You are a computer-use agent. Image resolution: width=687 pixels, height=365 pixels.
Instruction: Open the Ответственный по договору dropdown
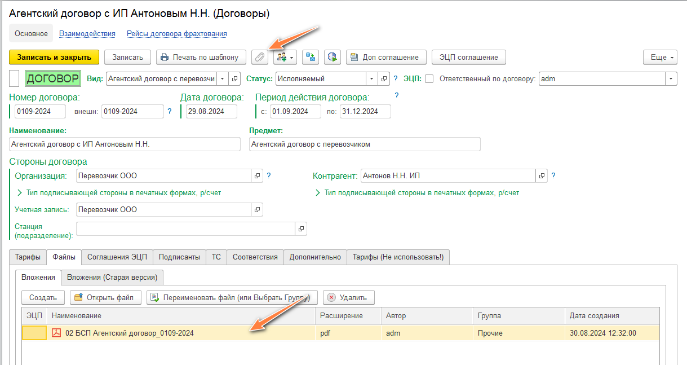[x=671, y=79]
